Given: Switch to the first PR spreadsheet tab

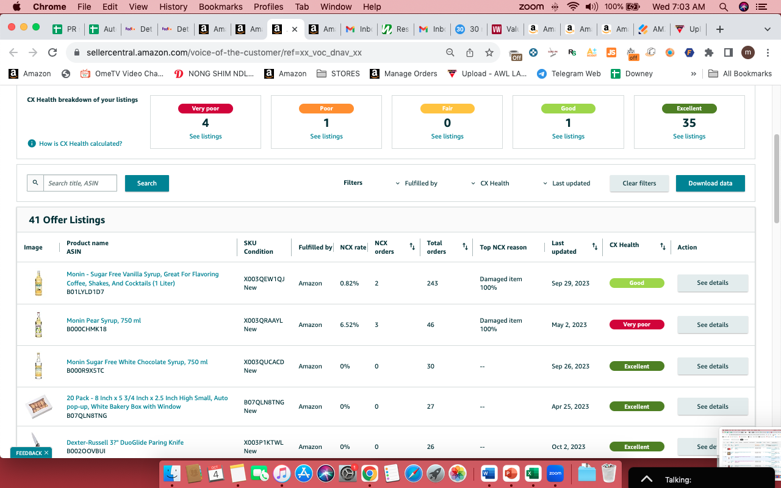Looking at the screenshot, I should 65,29.
